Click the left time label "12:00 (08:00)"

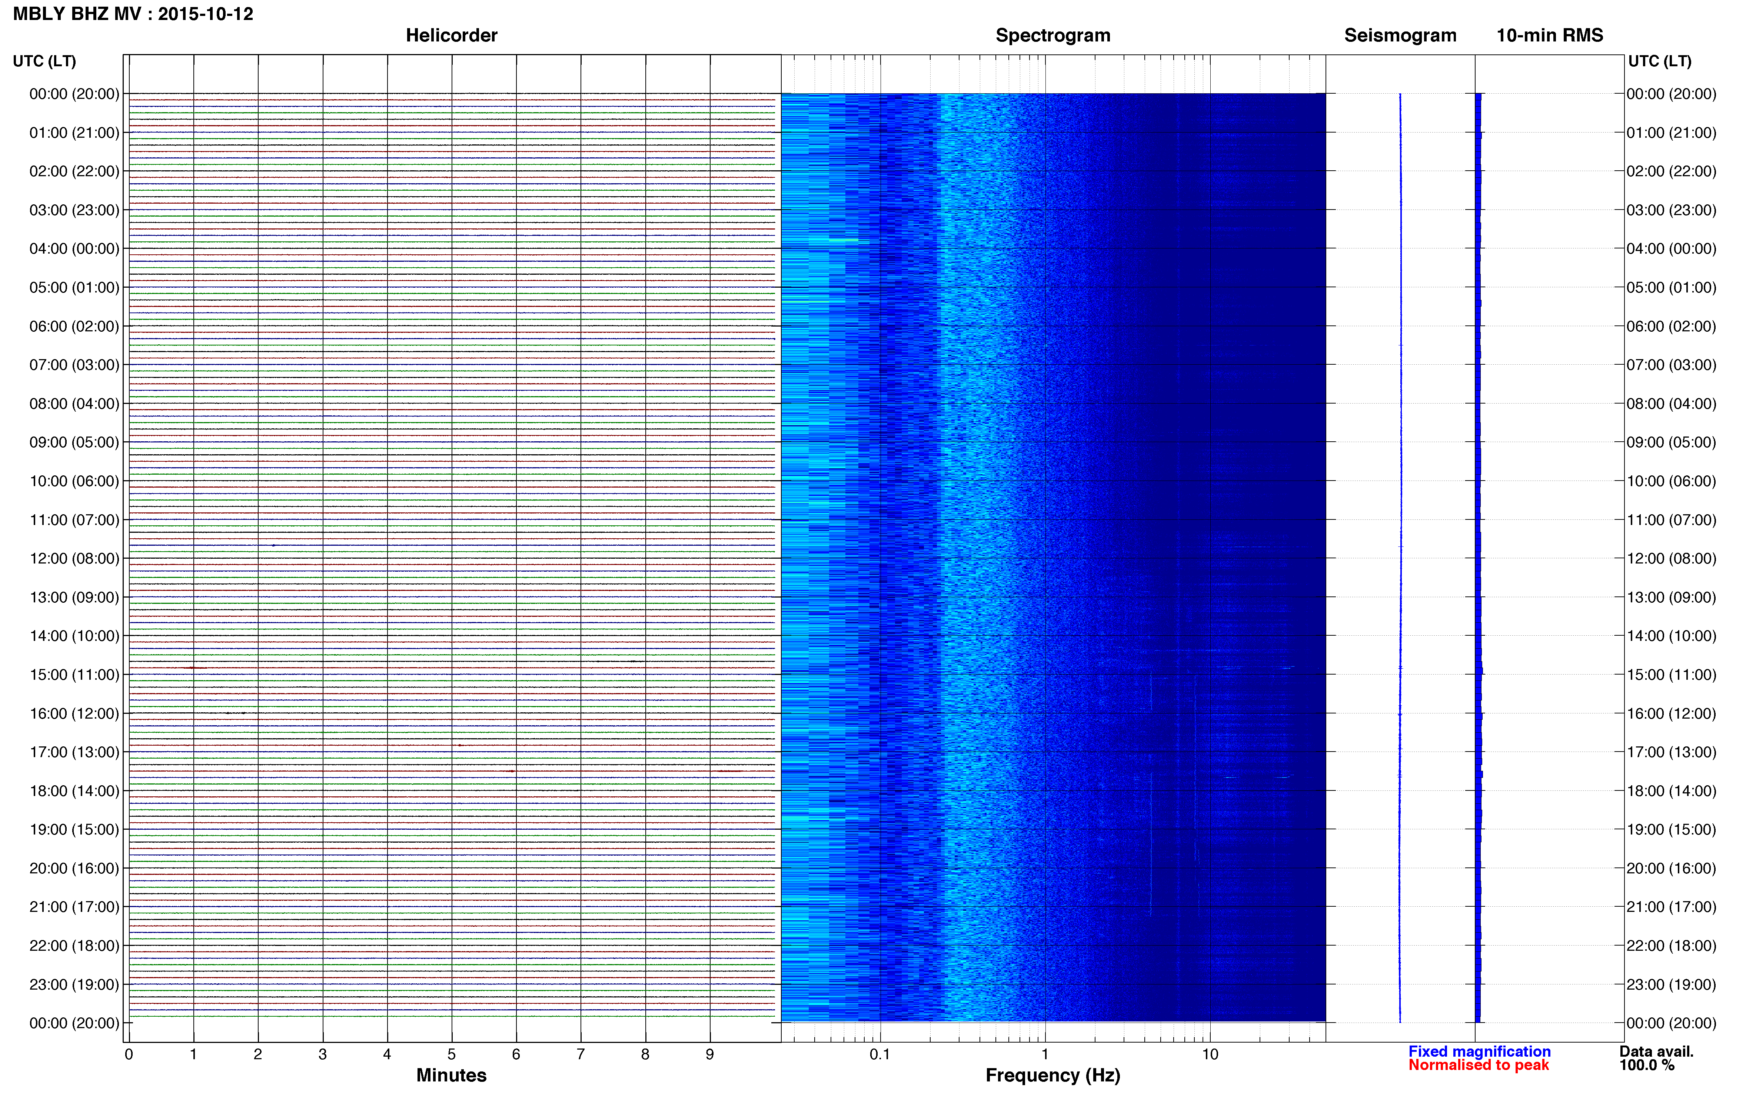[74, 559]
